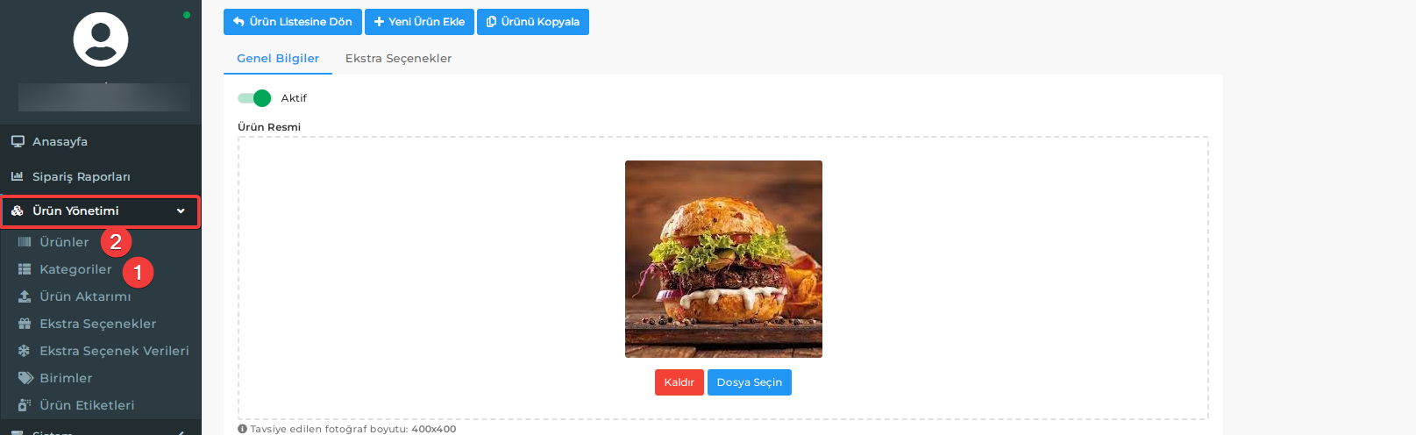
Task: Open Anasayfa via its monitor icon
Action: point(18,141)
